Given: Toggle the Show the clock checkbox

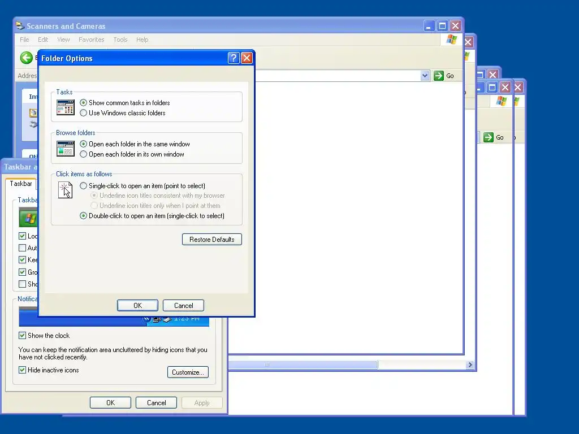Looking at the screenshot, I should [22, 336].
